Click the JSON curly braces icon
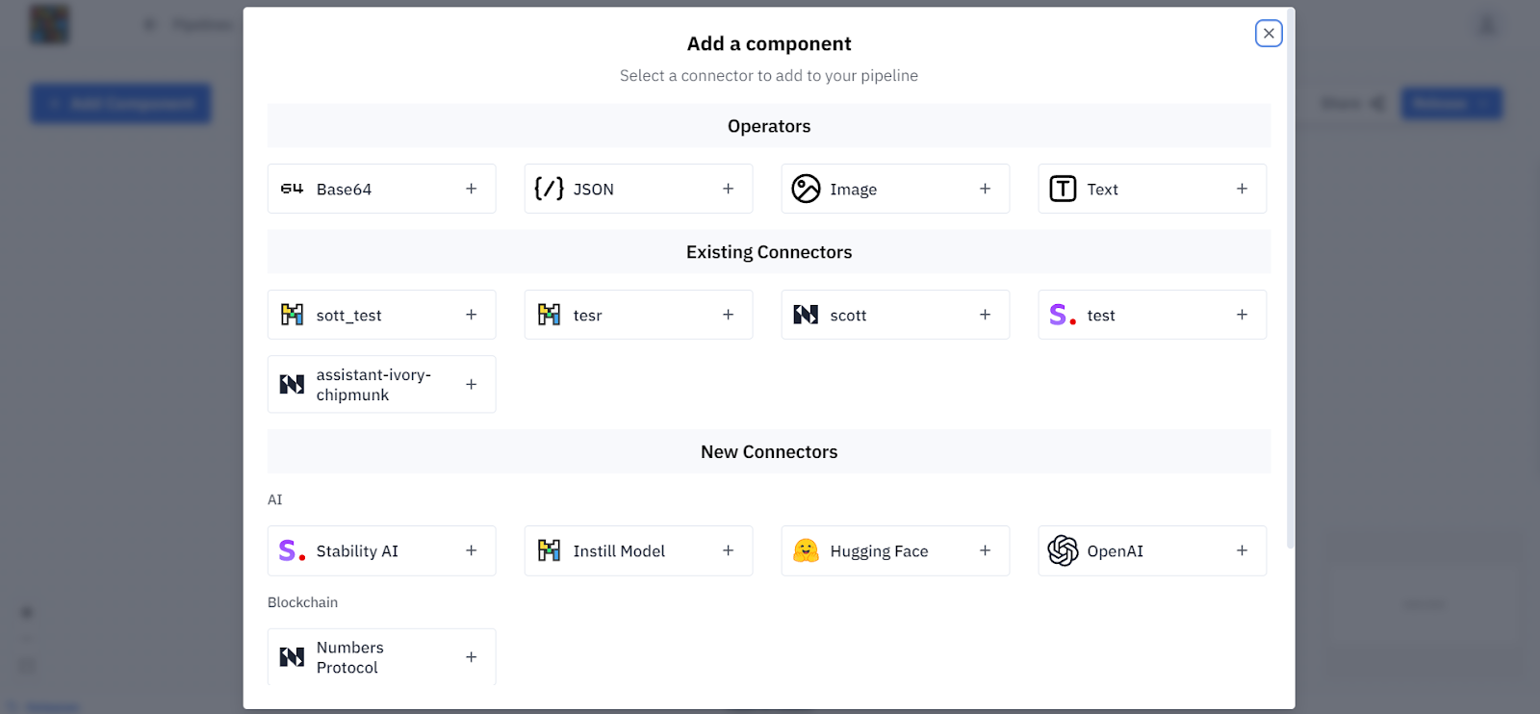The height and width of the screenshot is (714, 1540). [549, 189]
